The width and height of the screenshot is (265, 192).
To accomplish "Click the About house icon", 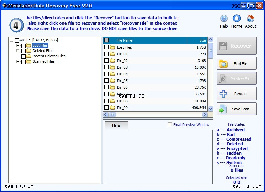I will tap(251, 18).
